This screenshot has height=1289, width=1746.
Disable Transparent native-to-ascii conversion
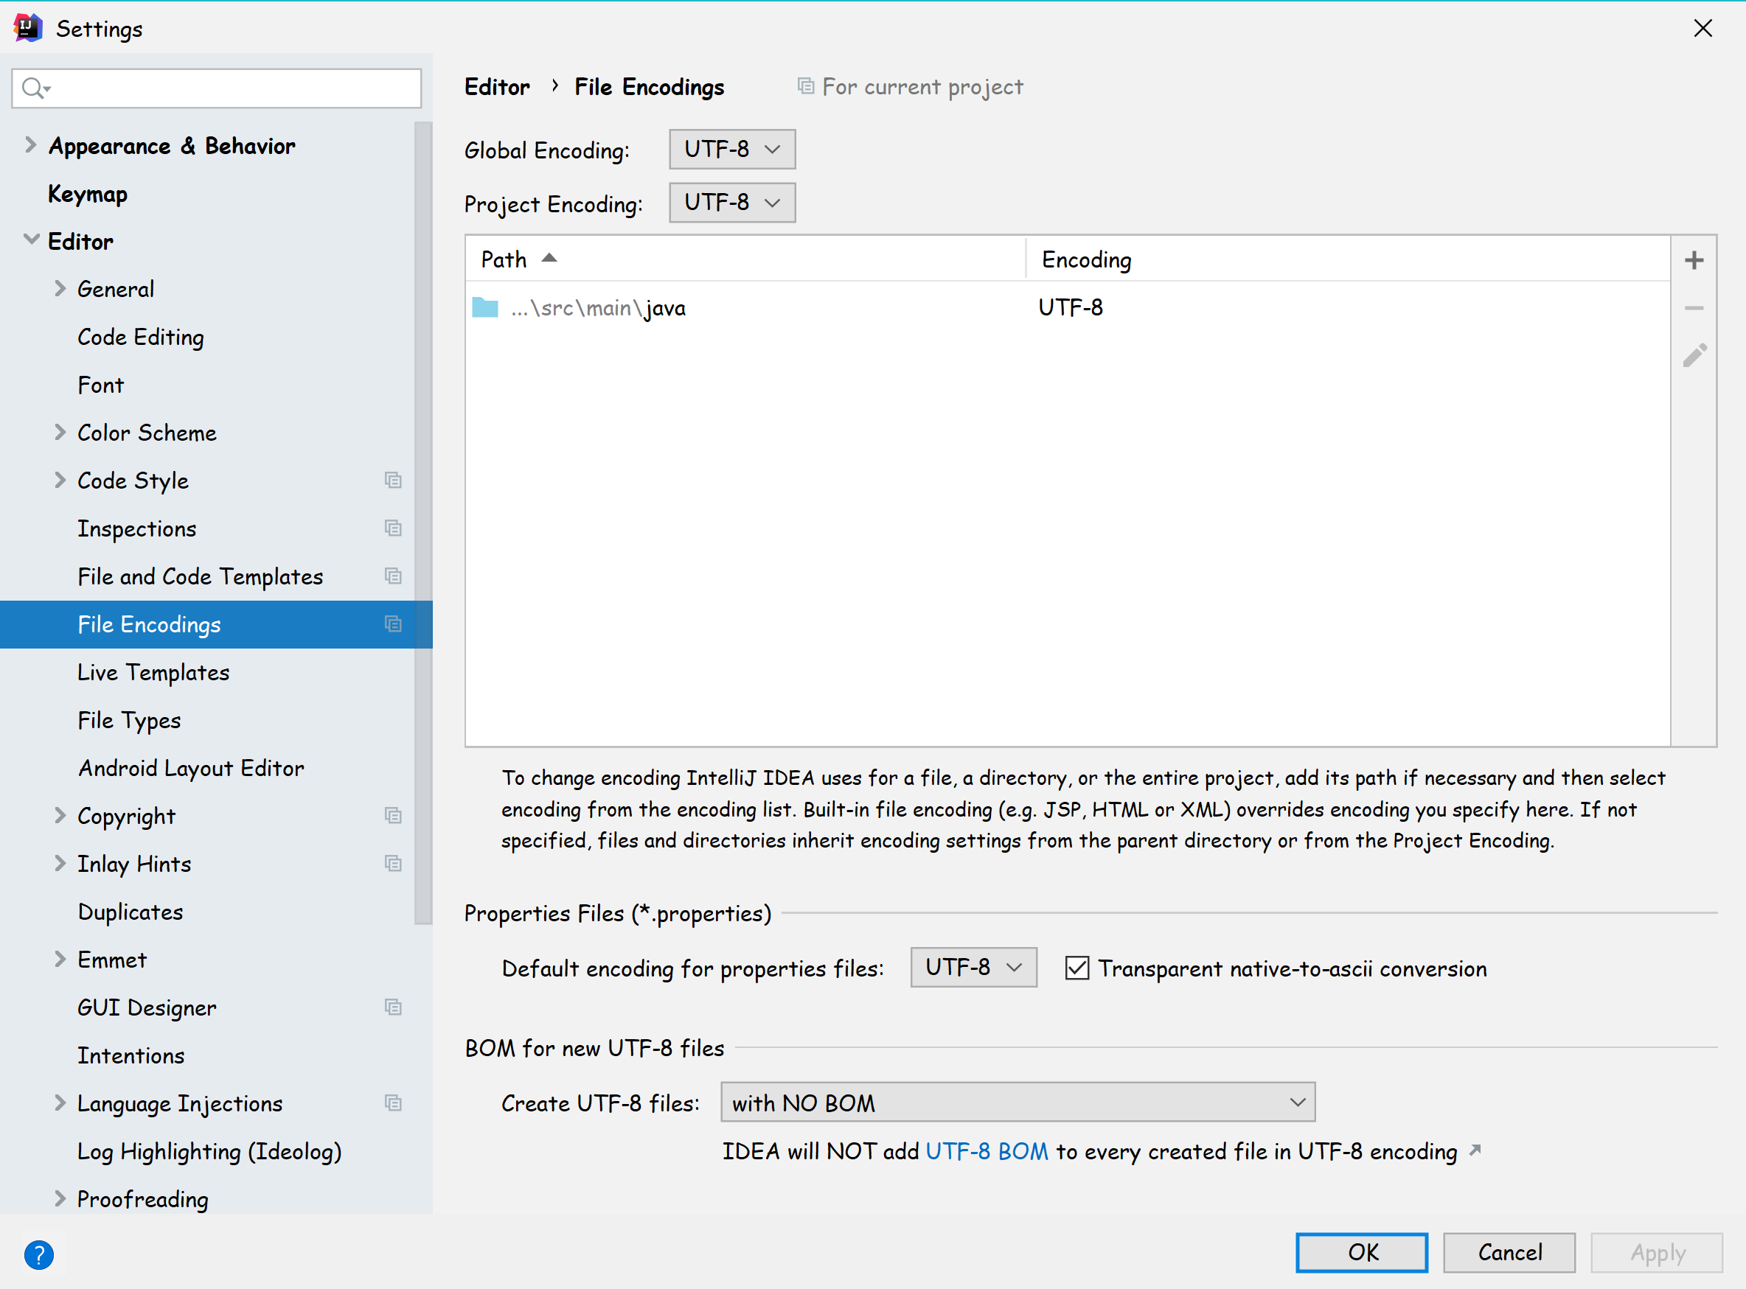click(1077, 968)
